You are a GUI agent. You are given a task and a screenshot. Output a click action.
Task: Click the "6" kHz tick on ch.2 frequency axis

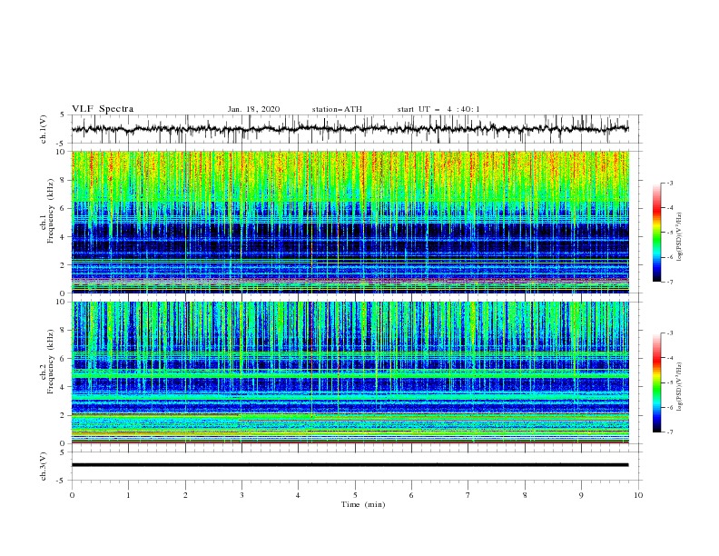point(64,358)
